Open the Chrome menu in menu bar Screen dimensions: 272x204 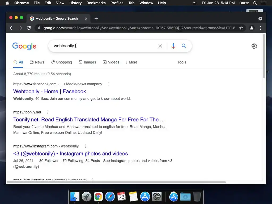(x=22, y=3)
